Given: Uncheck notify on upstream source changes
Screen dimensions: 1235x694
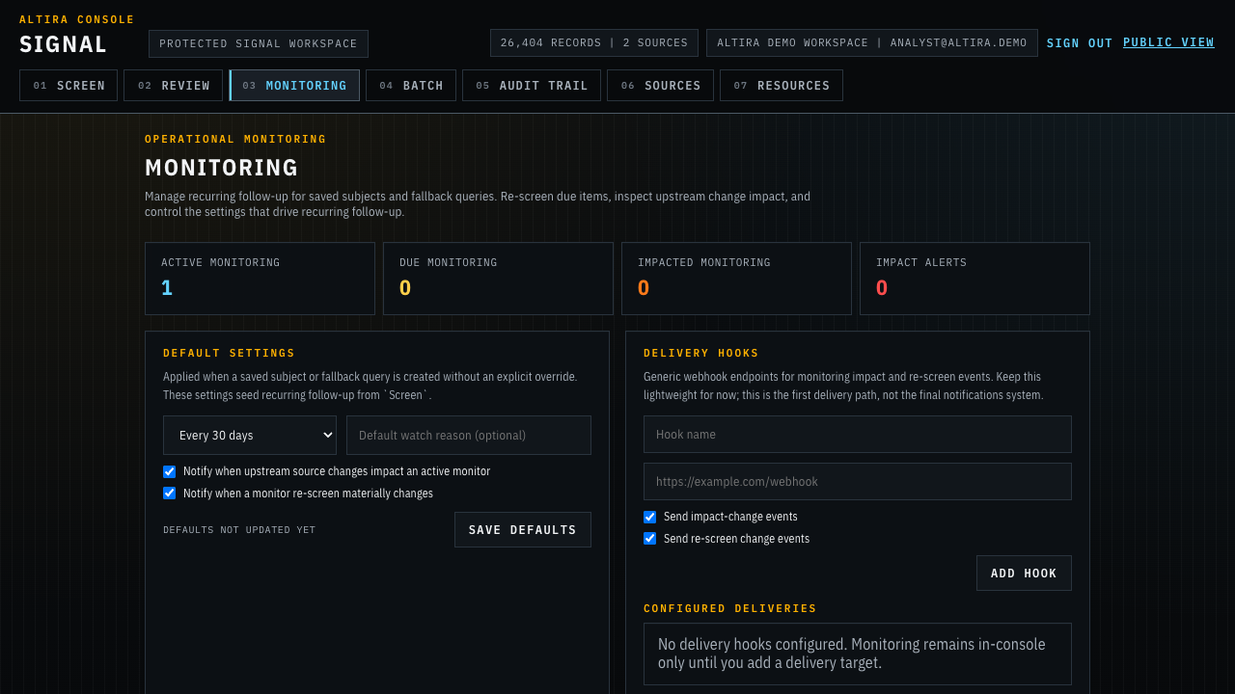Looking at the screenshot, I should 169,471.
